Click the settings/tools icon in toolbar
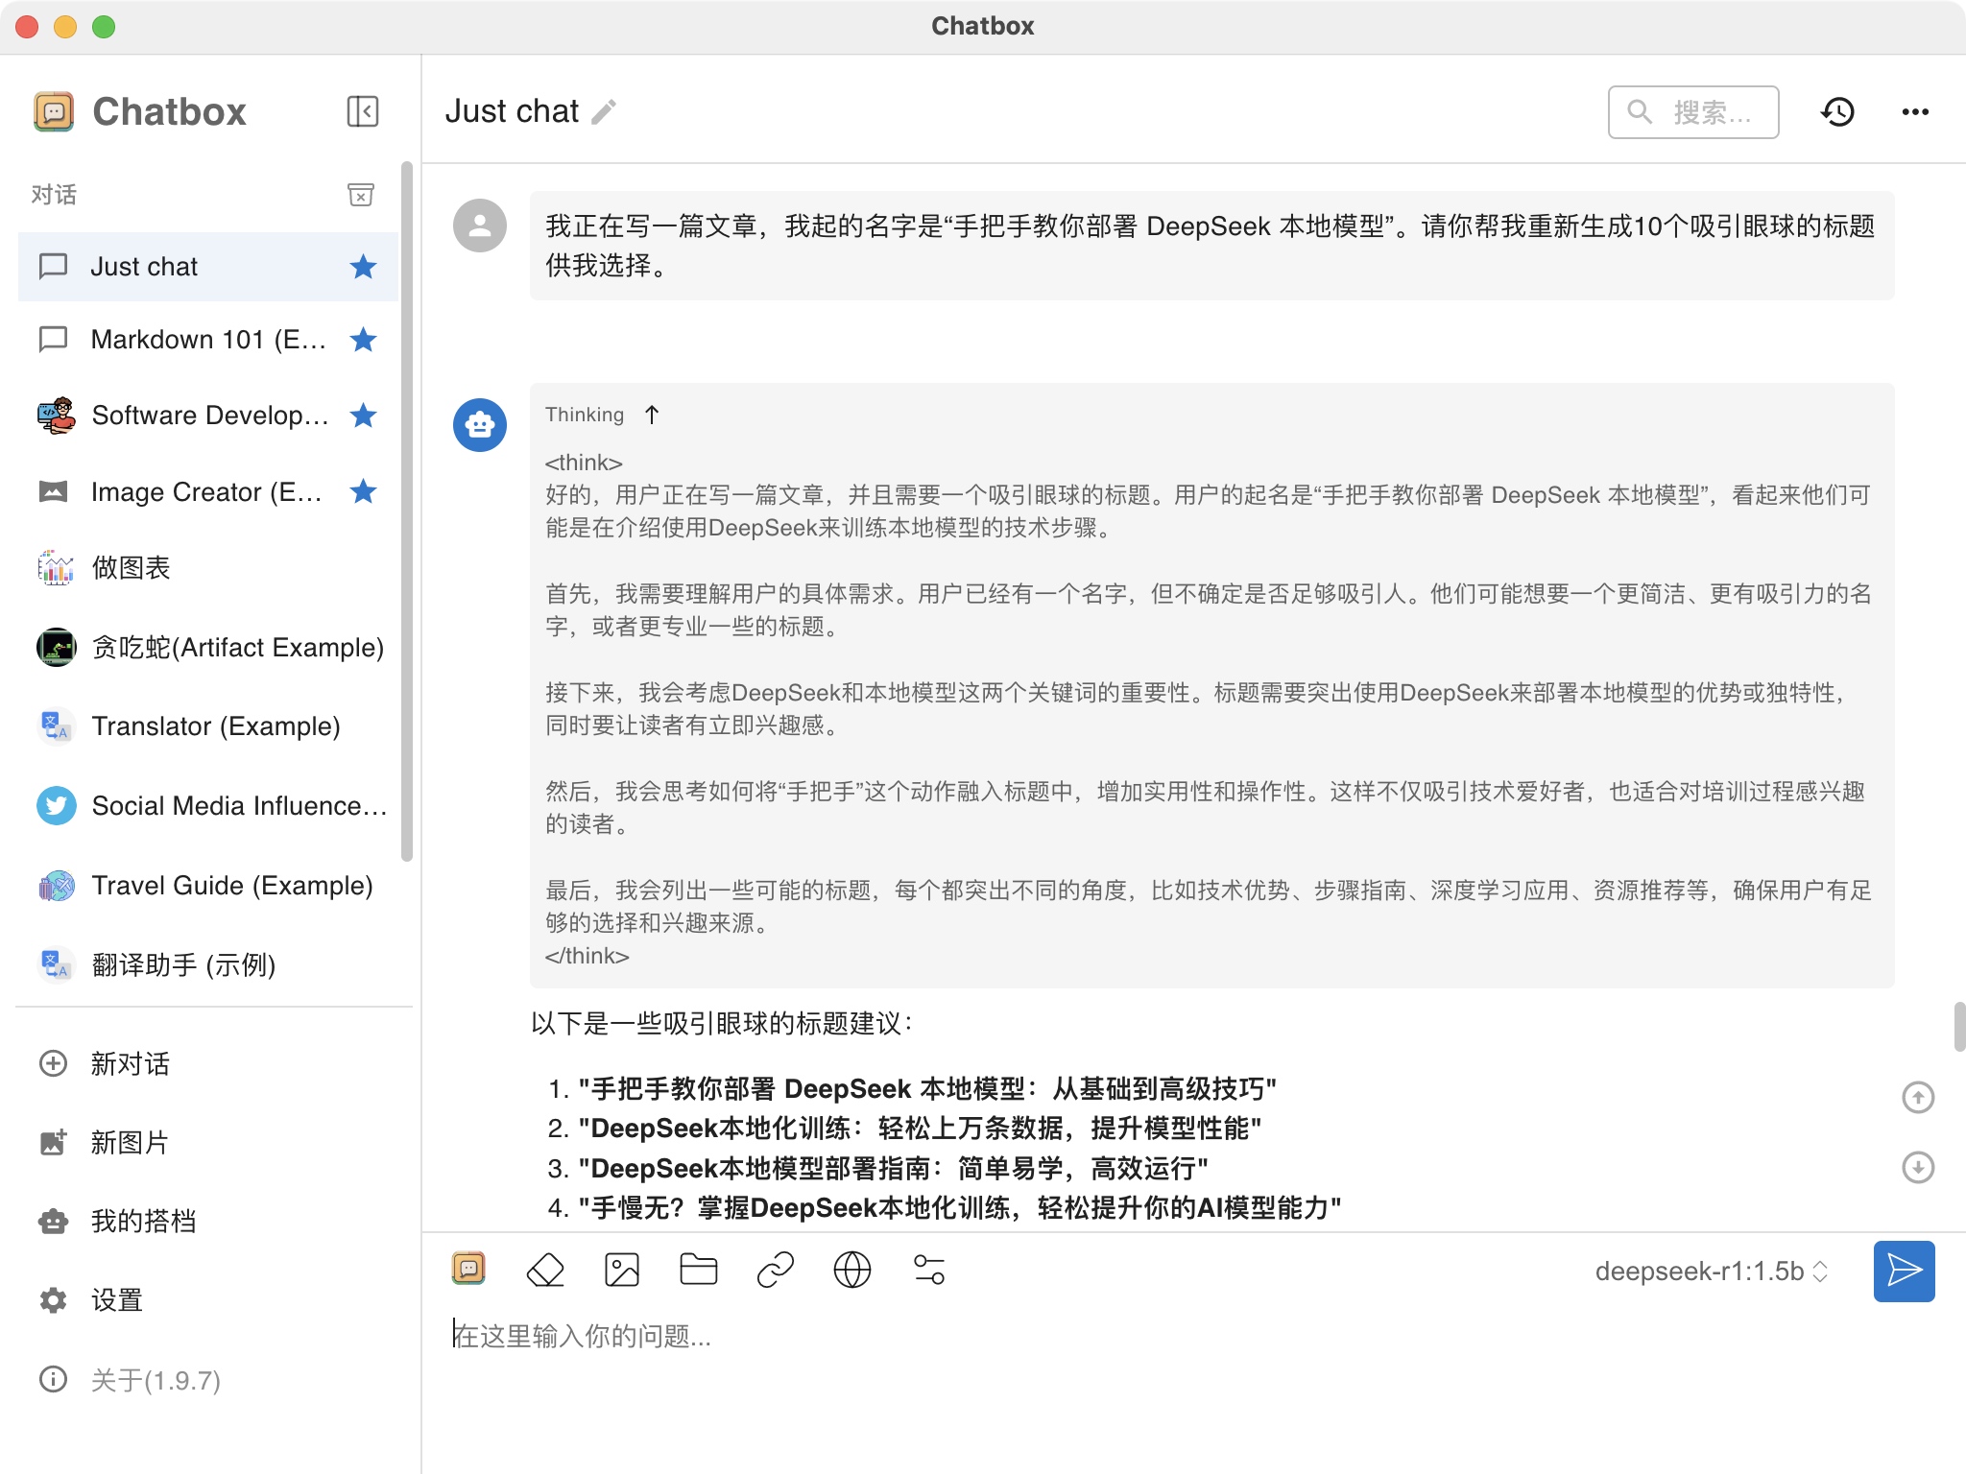This screenshot has height=1474, width=1966. 930,1268
